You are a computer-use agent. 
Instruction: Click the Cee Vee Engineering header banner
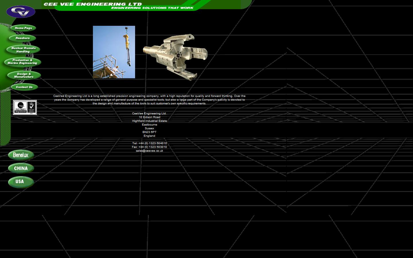(92, 4)
